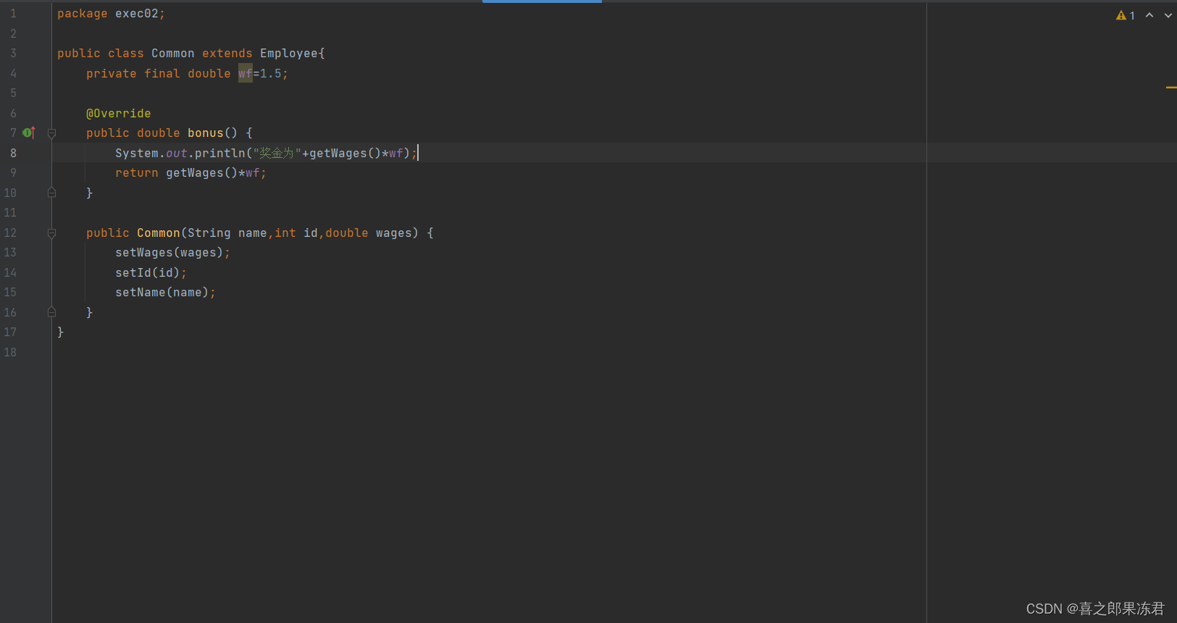Image resolution: width=1177 pixels, height=623 pixels.
Task: Click the overriding method gutter icon on line 7
Action: pyautogui.click(x=29, y=133)
